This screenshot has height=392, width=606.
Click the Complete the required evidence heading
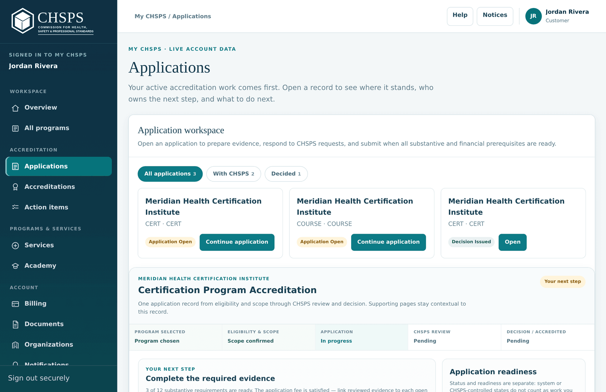point(210,378)
